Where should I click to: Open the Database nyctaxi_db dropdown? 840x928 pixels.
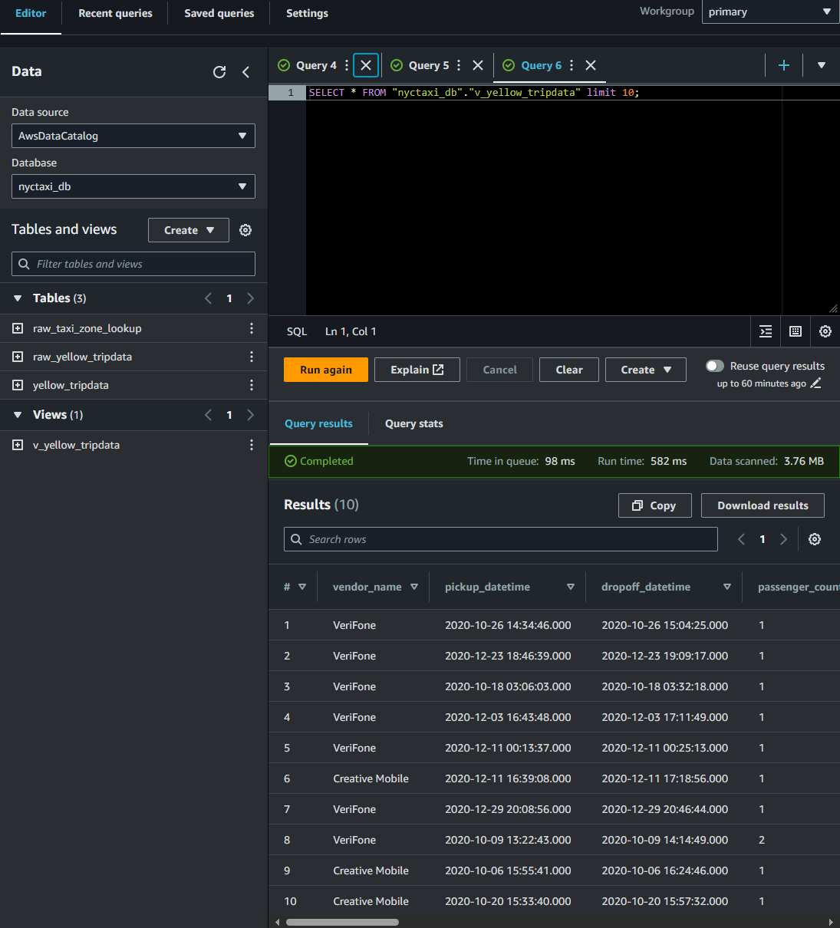pos(133,186)
